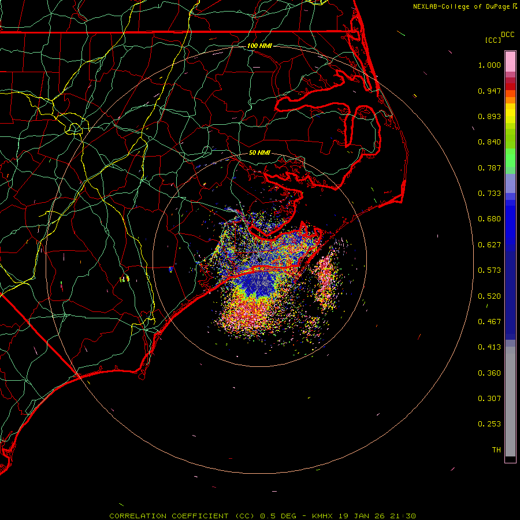
Task: Select the 0.360 scale label
Action: 489,373
